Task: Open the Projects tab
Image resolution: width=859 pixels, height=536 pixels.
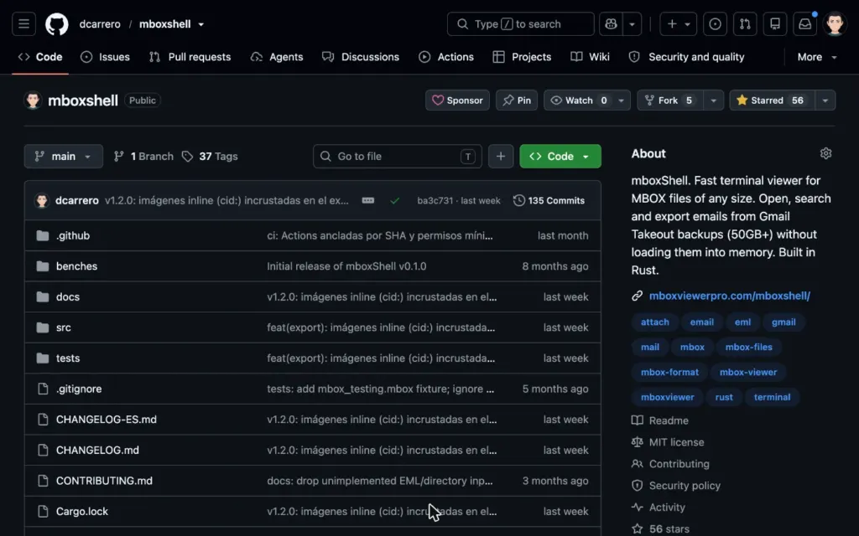Action: (x=522, y=57)
